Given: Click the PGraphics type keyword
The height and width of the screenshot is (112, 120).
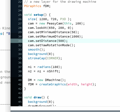Looking at the screenshot, I should (33, 6).
